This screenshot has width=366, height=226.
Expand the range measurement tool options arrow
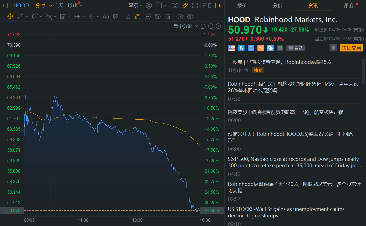pos(84,16)
